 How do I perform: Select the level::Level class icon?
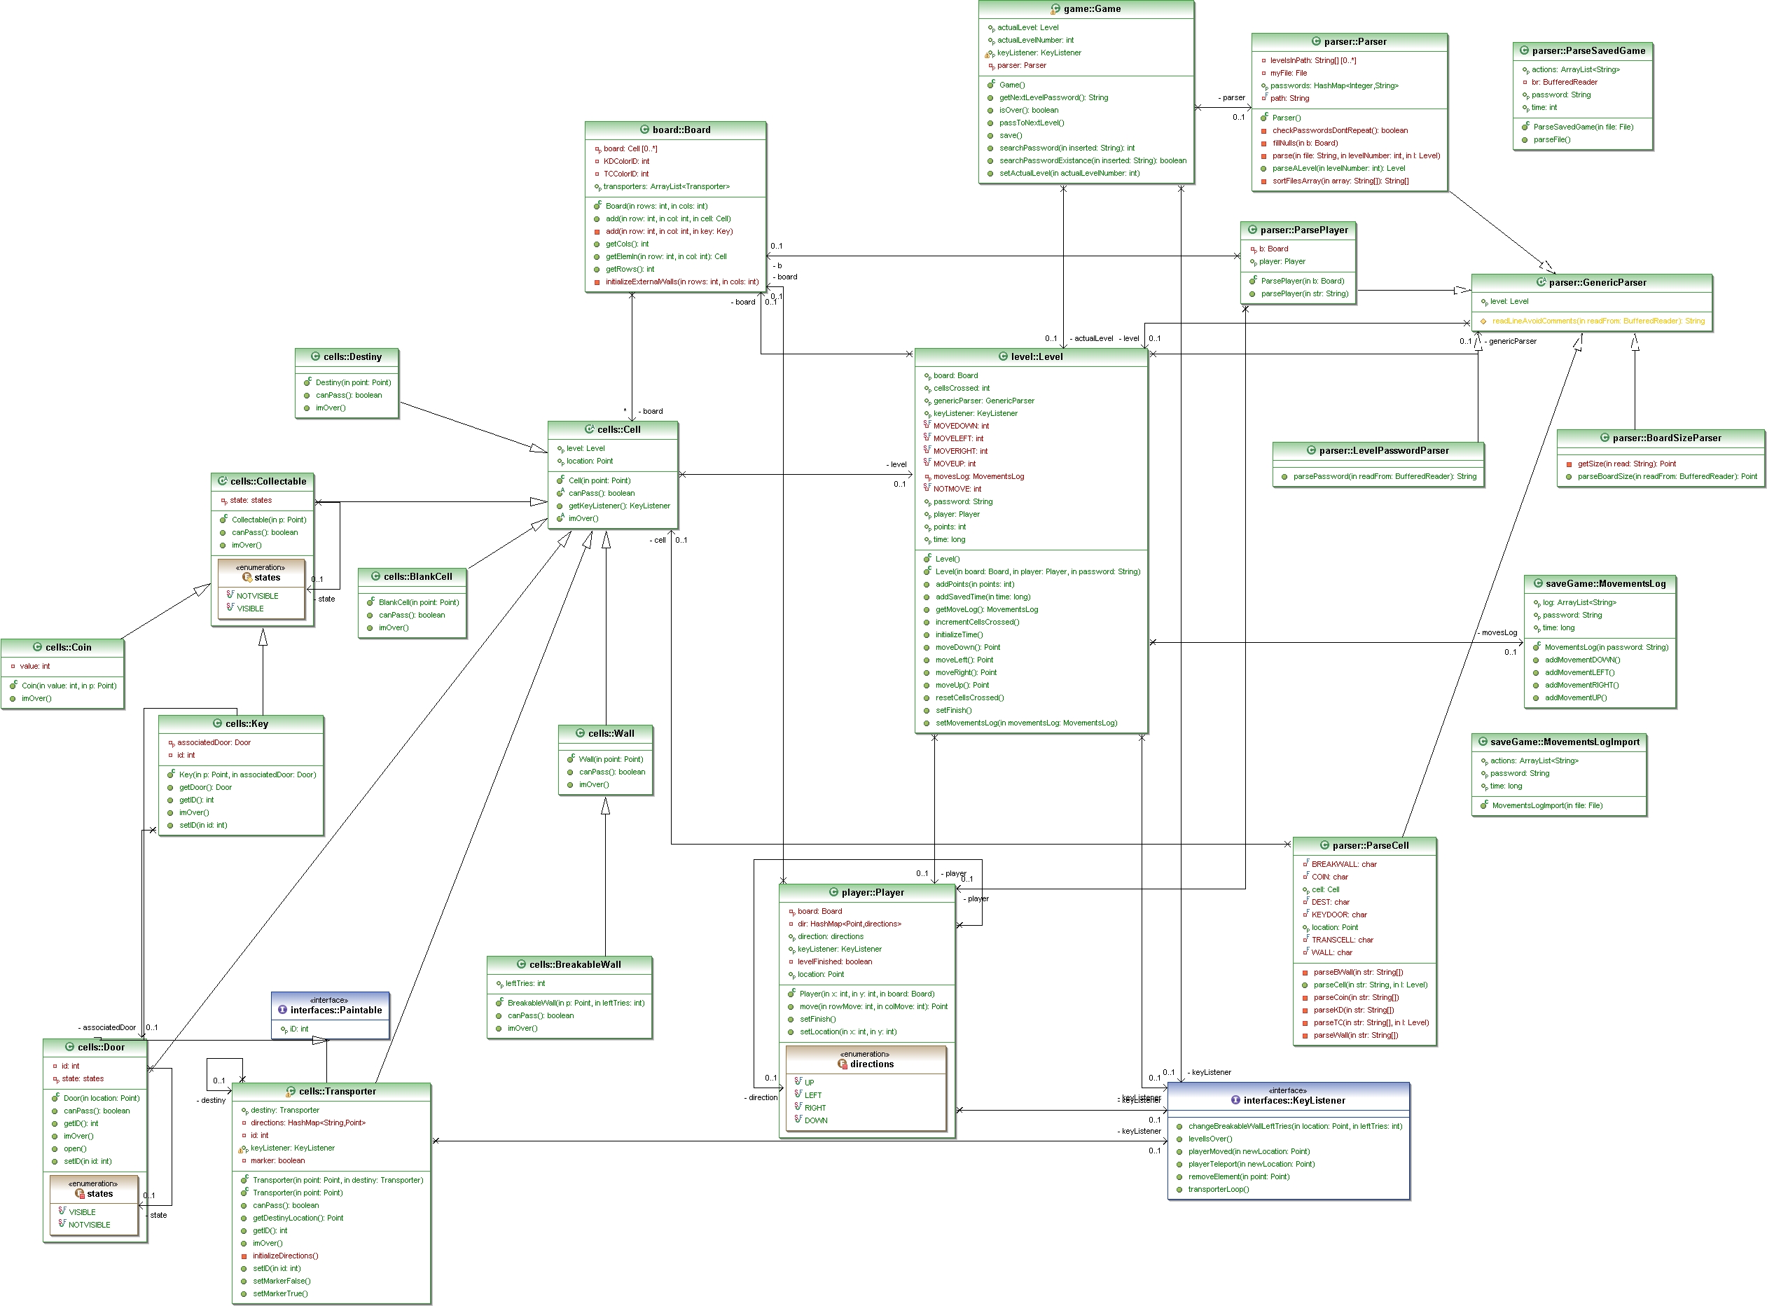point(1004,356)
